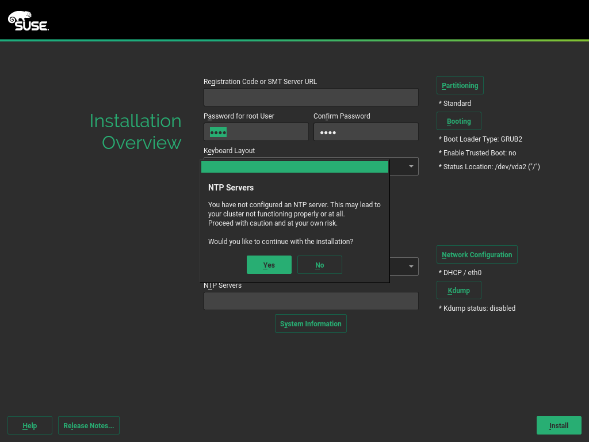This screenshot has height=442, width=589.
Task: Focus the Registration Code or SMT URL field
Action: 311,97
